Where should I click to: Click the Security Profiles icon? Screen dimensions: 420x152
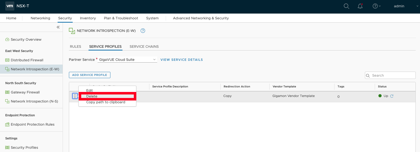tap(7, 147)
